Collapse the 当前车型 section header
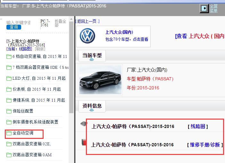This screenshot has height=163, width=225. pyautogui.click(x=92, y=56)
